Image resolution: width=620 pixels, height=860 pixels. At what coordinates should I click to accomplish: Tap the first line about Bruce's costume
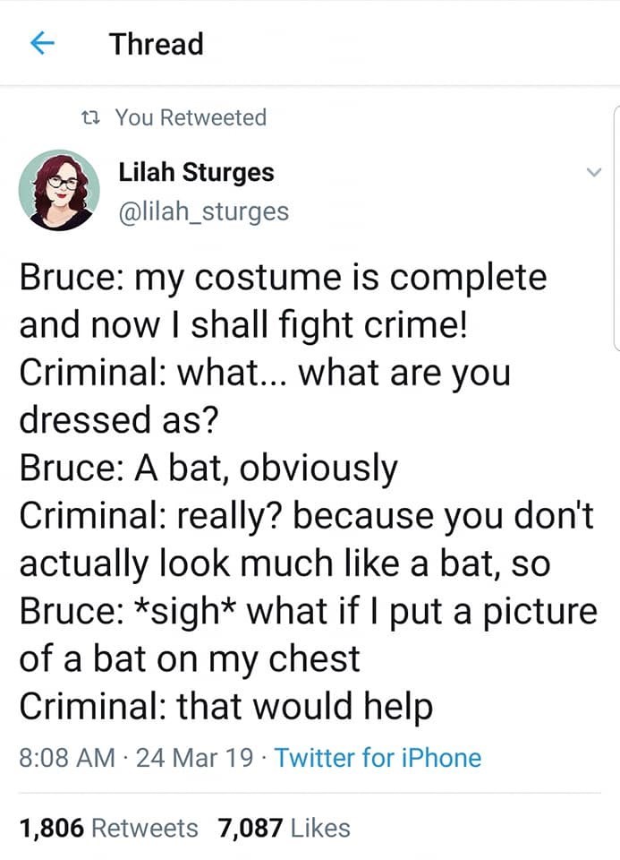[x=283, y=276]
